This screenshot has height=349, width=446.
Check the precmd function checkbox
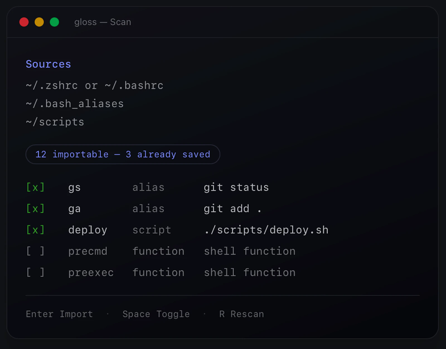[35, 251]
